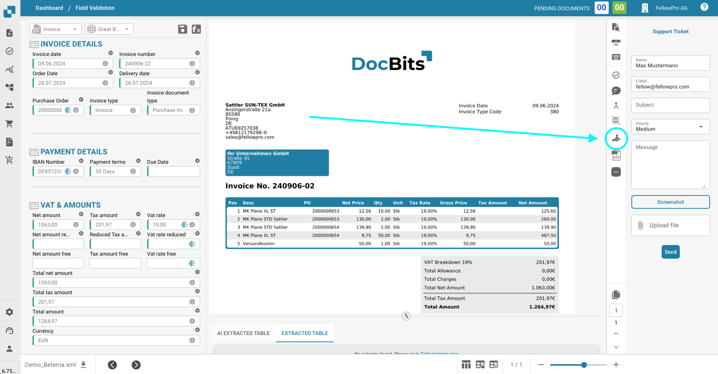Image resolution: width=718 pixels, height=374 pixels.
Task: Clear the Invoice date field with X
Action: [x=110, y=53]
